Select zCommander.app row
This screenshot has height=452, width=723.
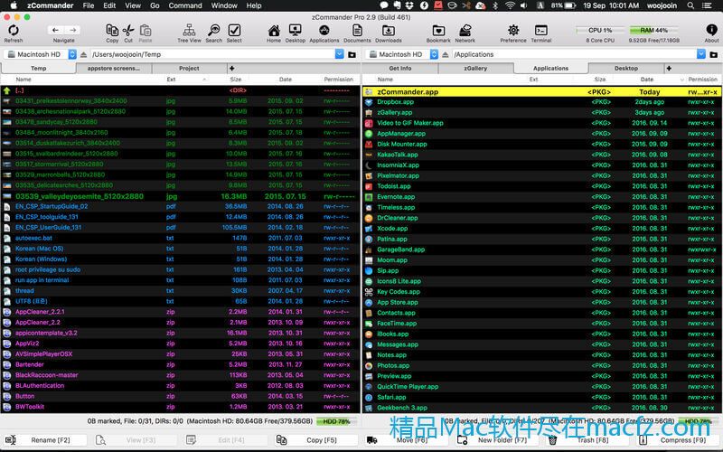click(x=542, y=92)
